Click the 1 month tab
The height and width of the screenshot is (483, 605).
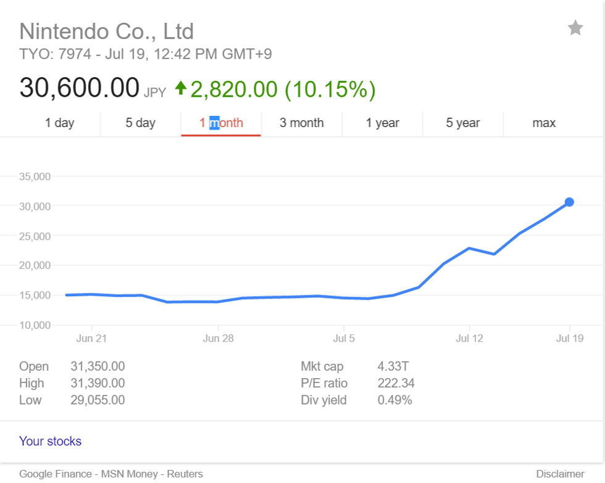pyautogui.click(x=221, y=123)
